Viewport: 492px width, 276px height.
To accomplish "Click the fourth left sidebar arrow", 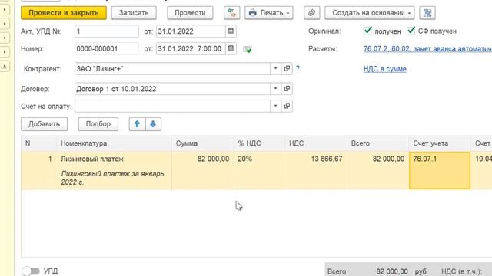I will [x=5, y=52].
